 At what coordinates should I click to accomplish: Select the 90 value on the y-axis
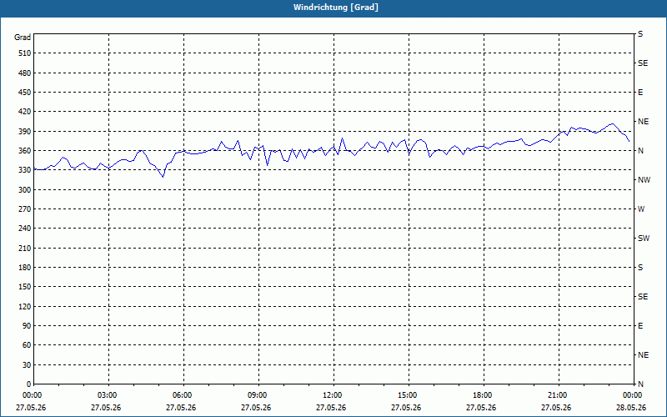point(27,326)
